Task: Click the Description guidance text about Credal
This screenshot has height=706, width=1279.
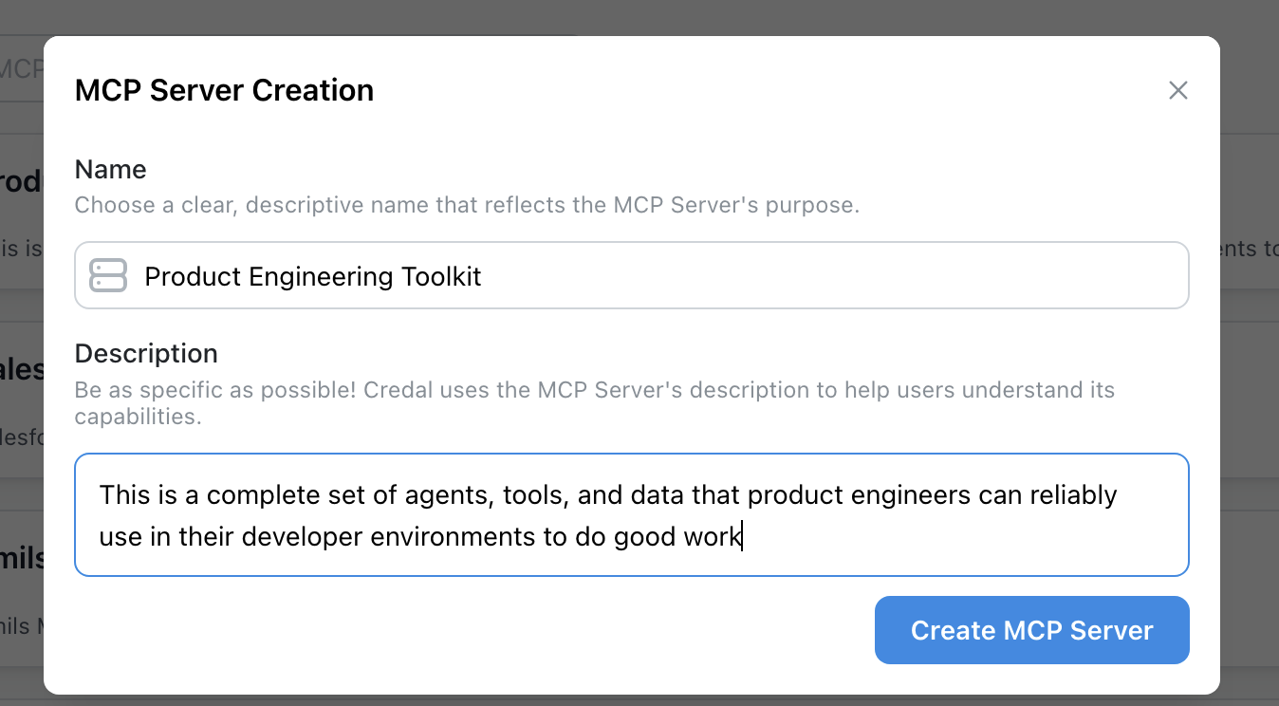Action: click(594, 390)
